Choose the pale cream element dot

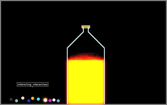pos(54,100)
